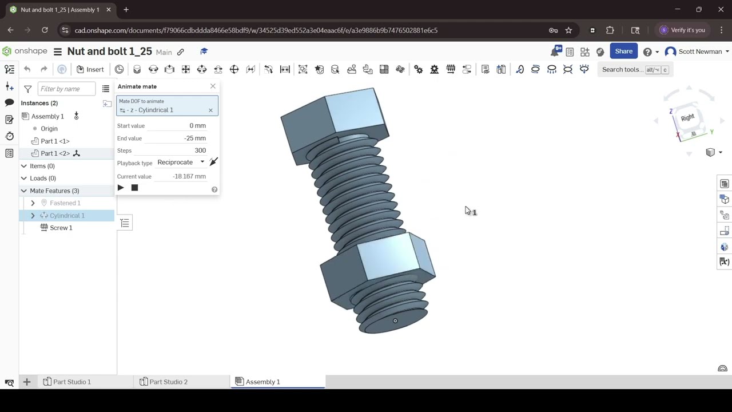Open versions and history clock icon
The width and height of the screenshot is (732, 412).
click(9, 136)
